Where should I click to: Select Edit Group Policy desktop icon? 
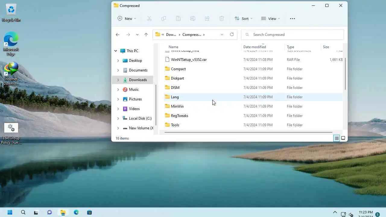tap(11, 134)
